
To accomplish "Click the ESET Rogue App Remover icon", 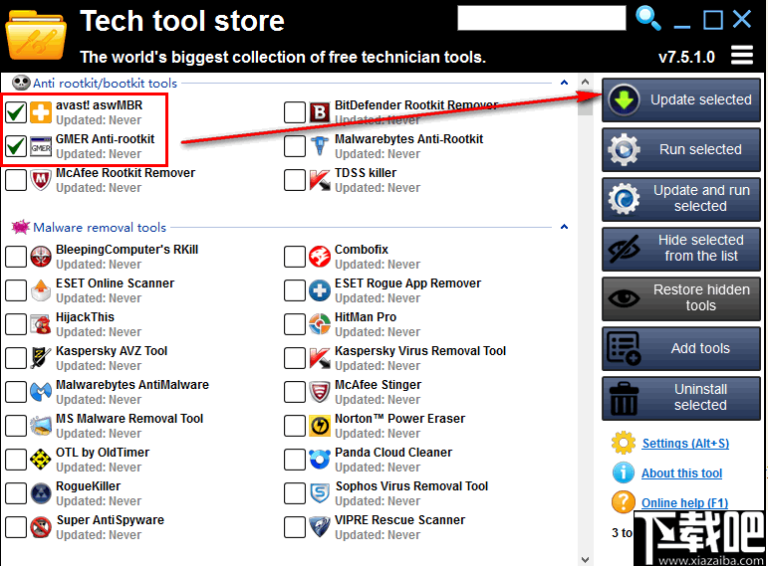I will point(320,290).
